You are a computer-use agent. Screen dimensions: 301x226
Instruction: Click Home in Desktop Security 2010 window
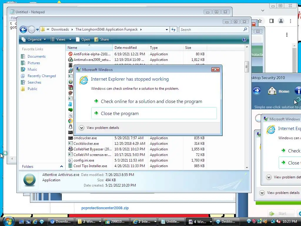(278, 91)
